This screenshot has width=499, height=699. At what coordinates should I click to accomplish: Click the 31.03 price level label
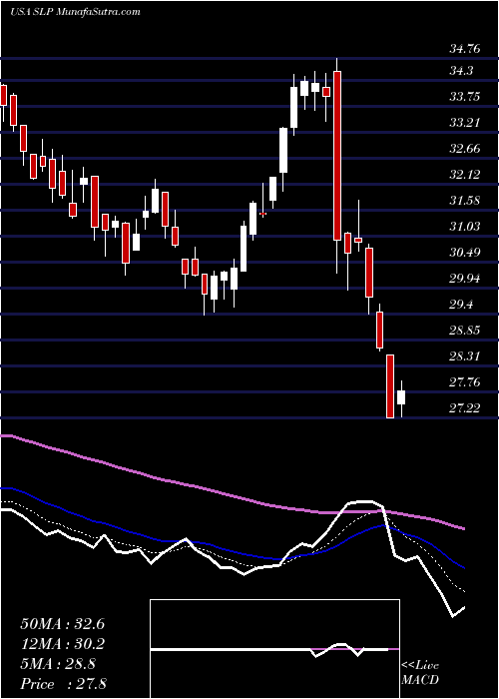point(465,227)
